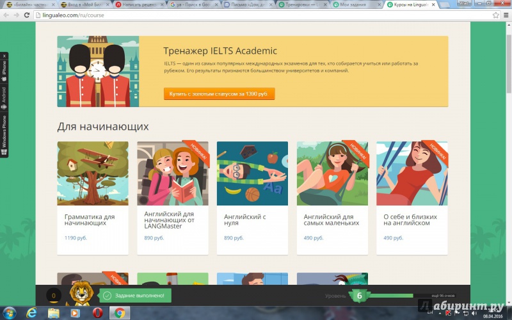Click the 1190 руб. price
The height and width of the screenshot is (320, 512).
(x=76, y=238)
